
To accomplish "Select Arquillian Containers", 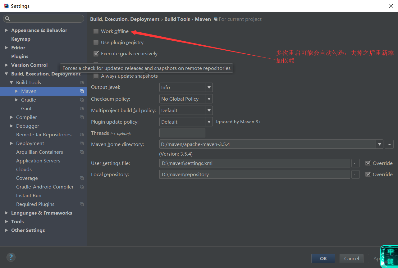I will (39, 152).
